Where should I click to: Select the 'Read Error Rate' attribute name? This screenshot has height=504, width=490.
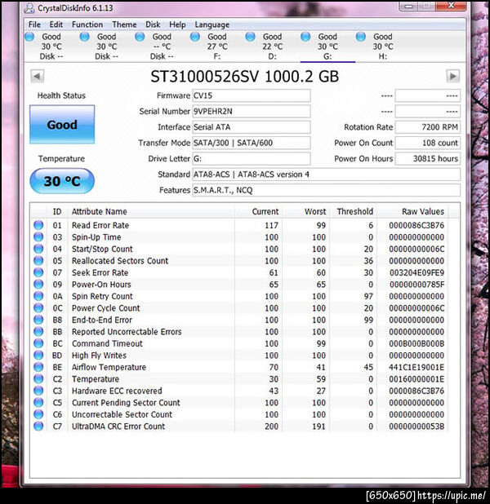coord(100,225)
